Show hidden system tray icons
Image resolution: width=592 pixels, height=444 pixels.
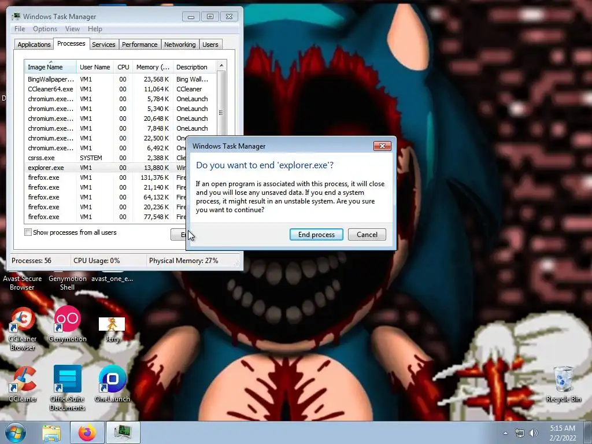505,433
